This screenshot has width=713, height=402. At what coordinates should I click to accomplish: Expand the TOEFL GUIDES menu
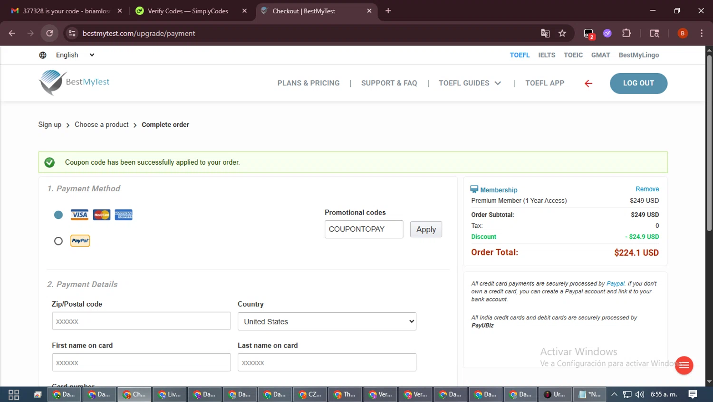tap(470, 83)
